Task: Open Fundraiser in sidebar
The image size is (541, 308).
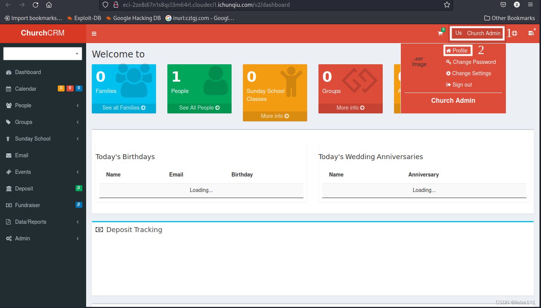Action: click(43, 205)
